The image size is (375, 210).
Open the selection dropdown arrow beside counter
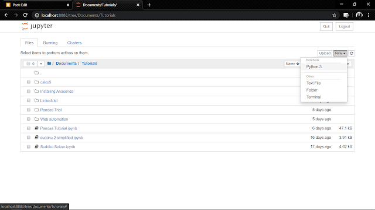[41, 64]
